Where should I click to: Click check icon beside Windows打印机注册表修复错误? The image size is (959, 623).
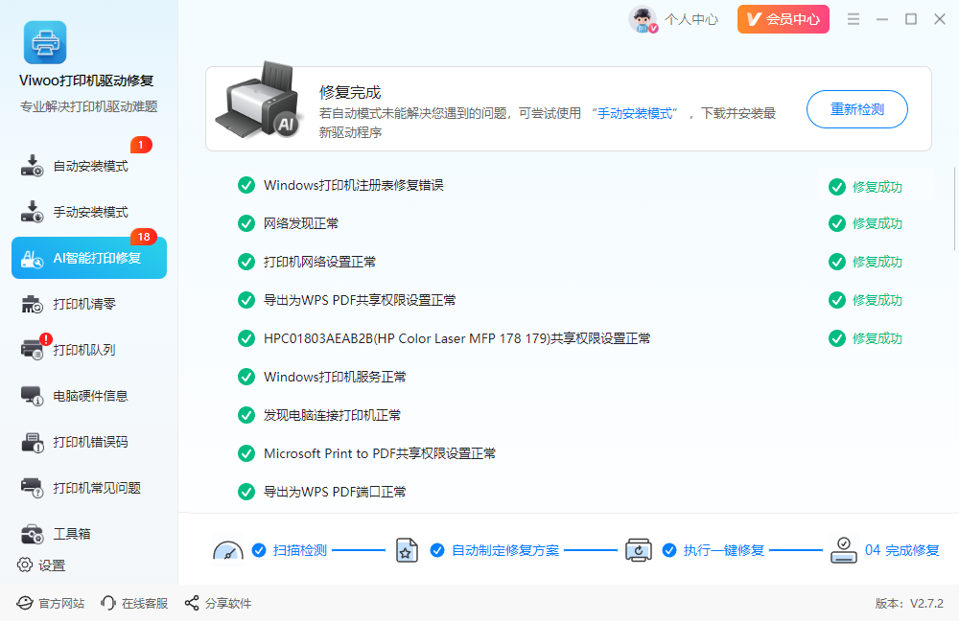[246, 185]
